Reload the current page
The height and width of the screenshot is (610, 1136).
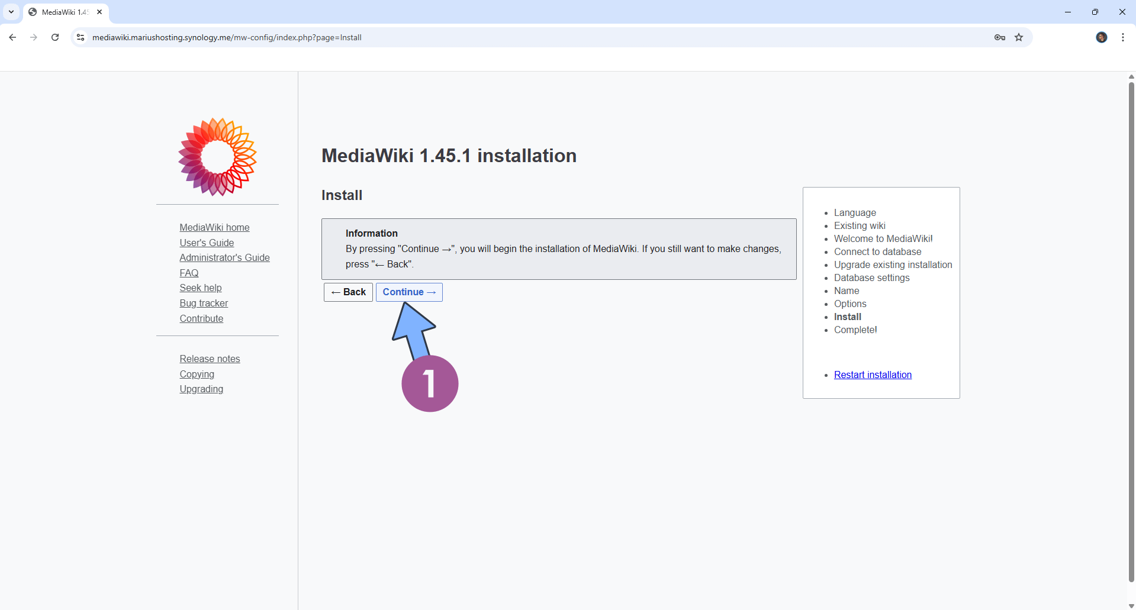[x=54, y=37]
